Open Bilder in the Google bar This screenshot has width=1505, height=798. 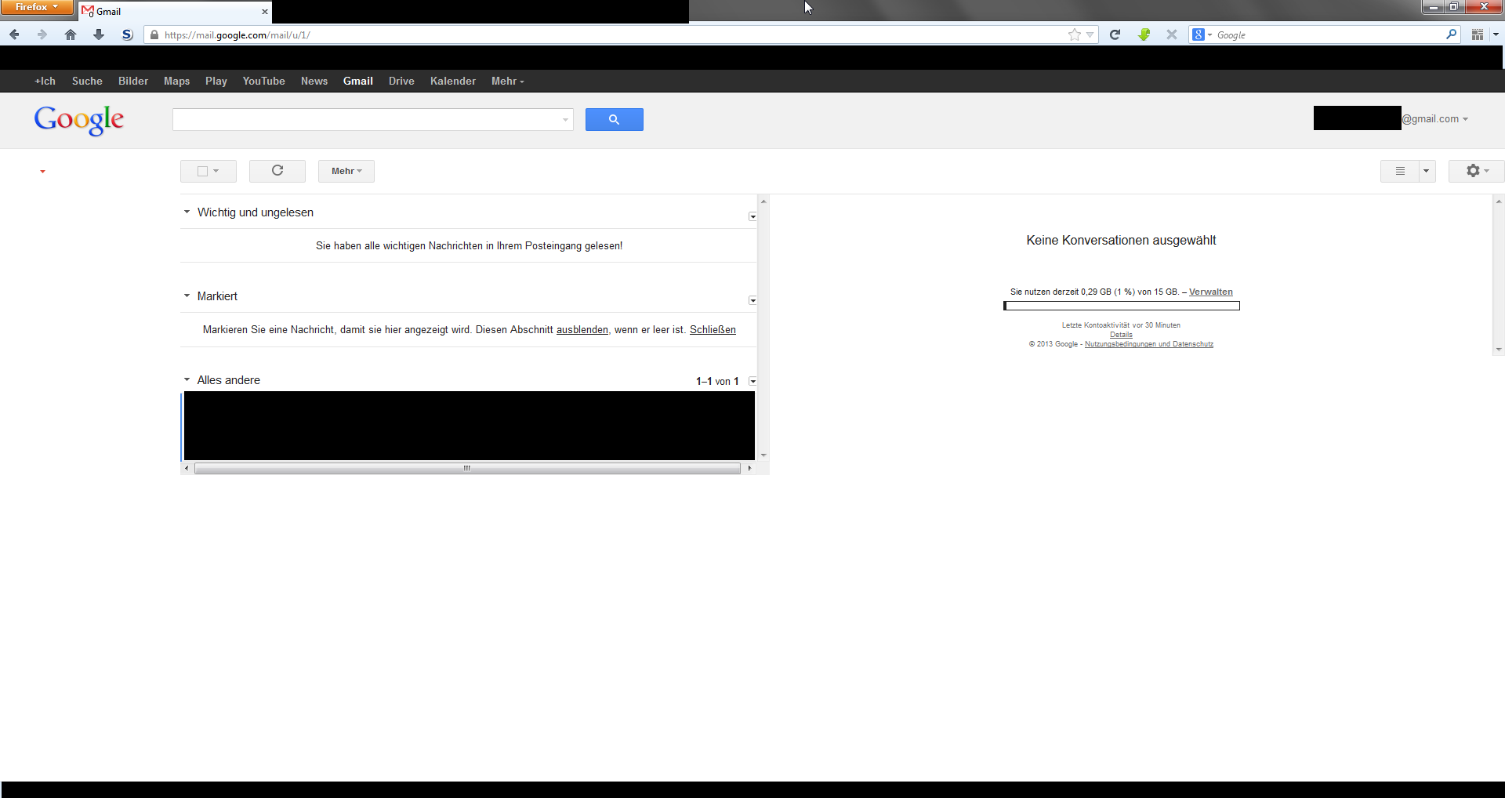133,81
